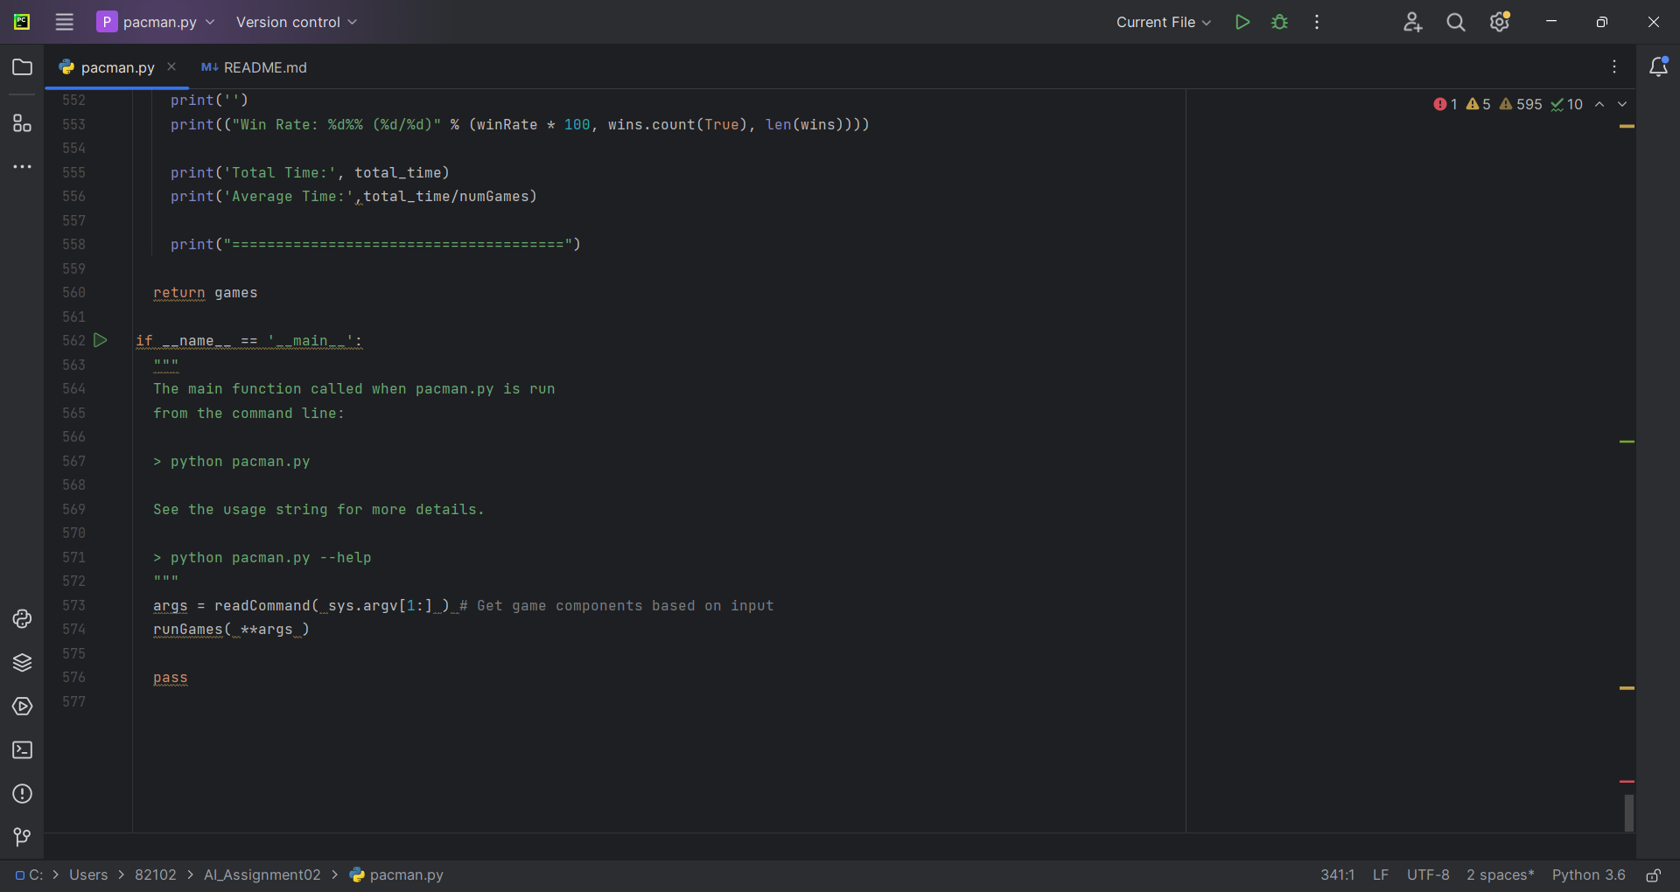
Task: Open the Terminal tool window
Action: tap(23, 750)
